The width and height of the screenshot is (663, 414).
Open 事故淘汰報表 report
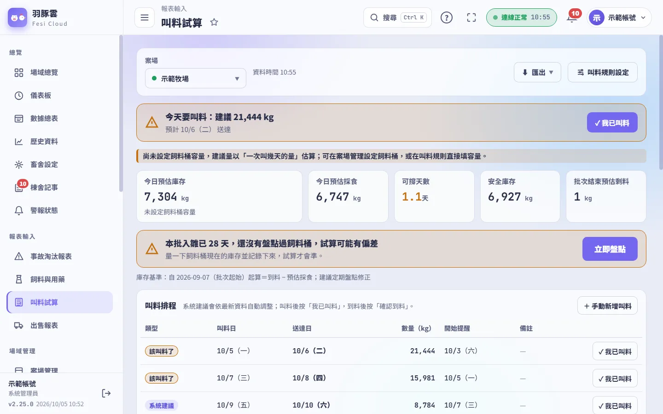tap(60, 256)
